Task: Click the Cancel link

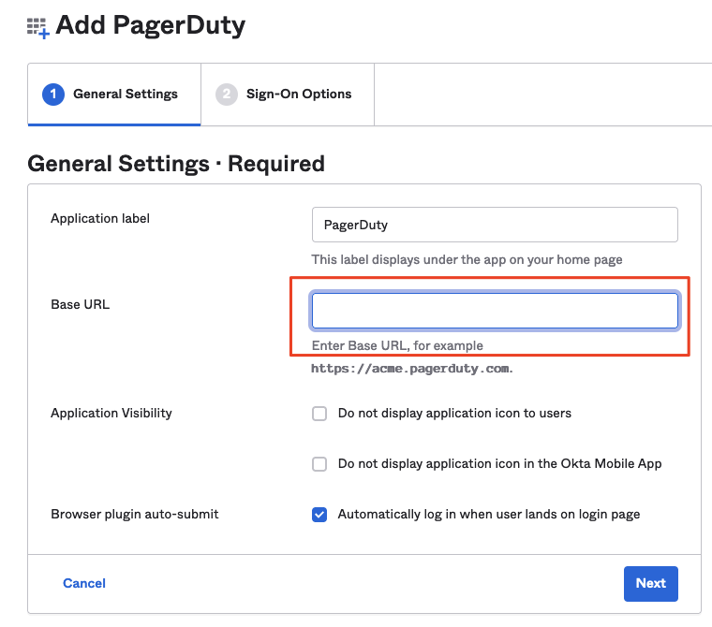Action: click(84, 583)
